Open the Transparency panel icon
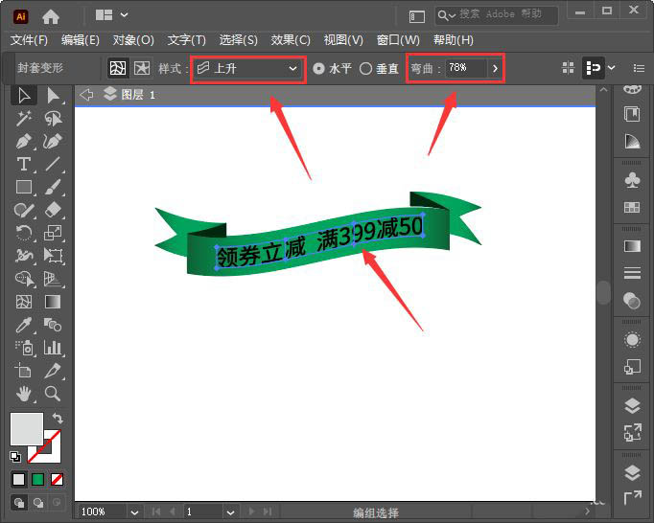Image resolution: width=654 pixels, height=523 pixels. pos(632,301)
